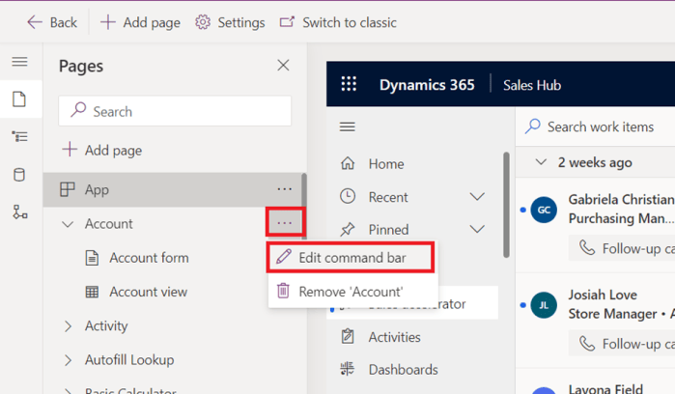Click Josiah's Follow-up call phone button

(622, 343)
